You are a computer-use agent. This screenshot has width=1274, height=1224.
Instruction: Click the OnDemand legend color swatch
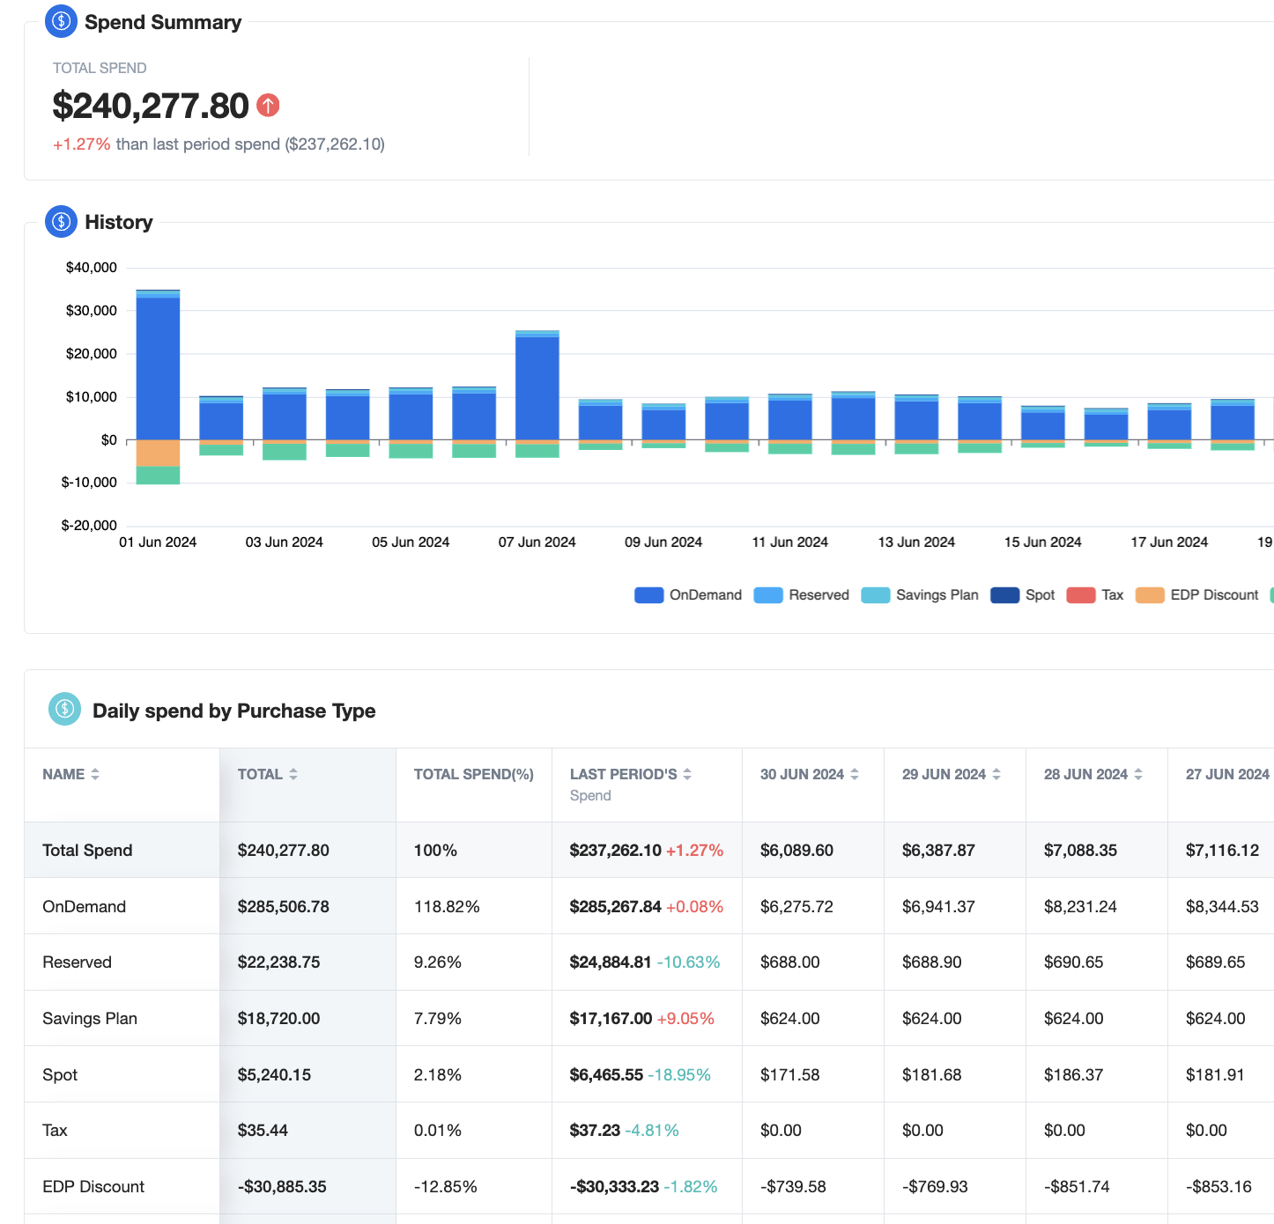648,595
